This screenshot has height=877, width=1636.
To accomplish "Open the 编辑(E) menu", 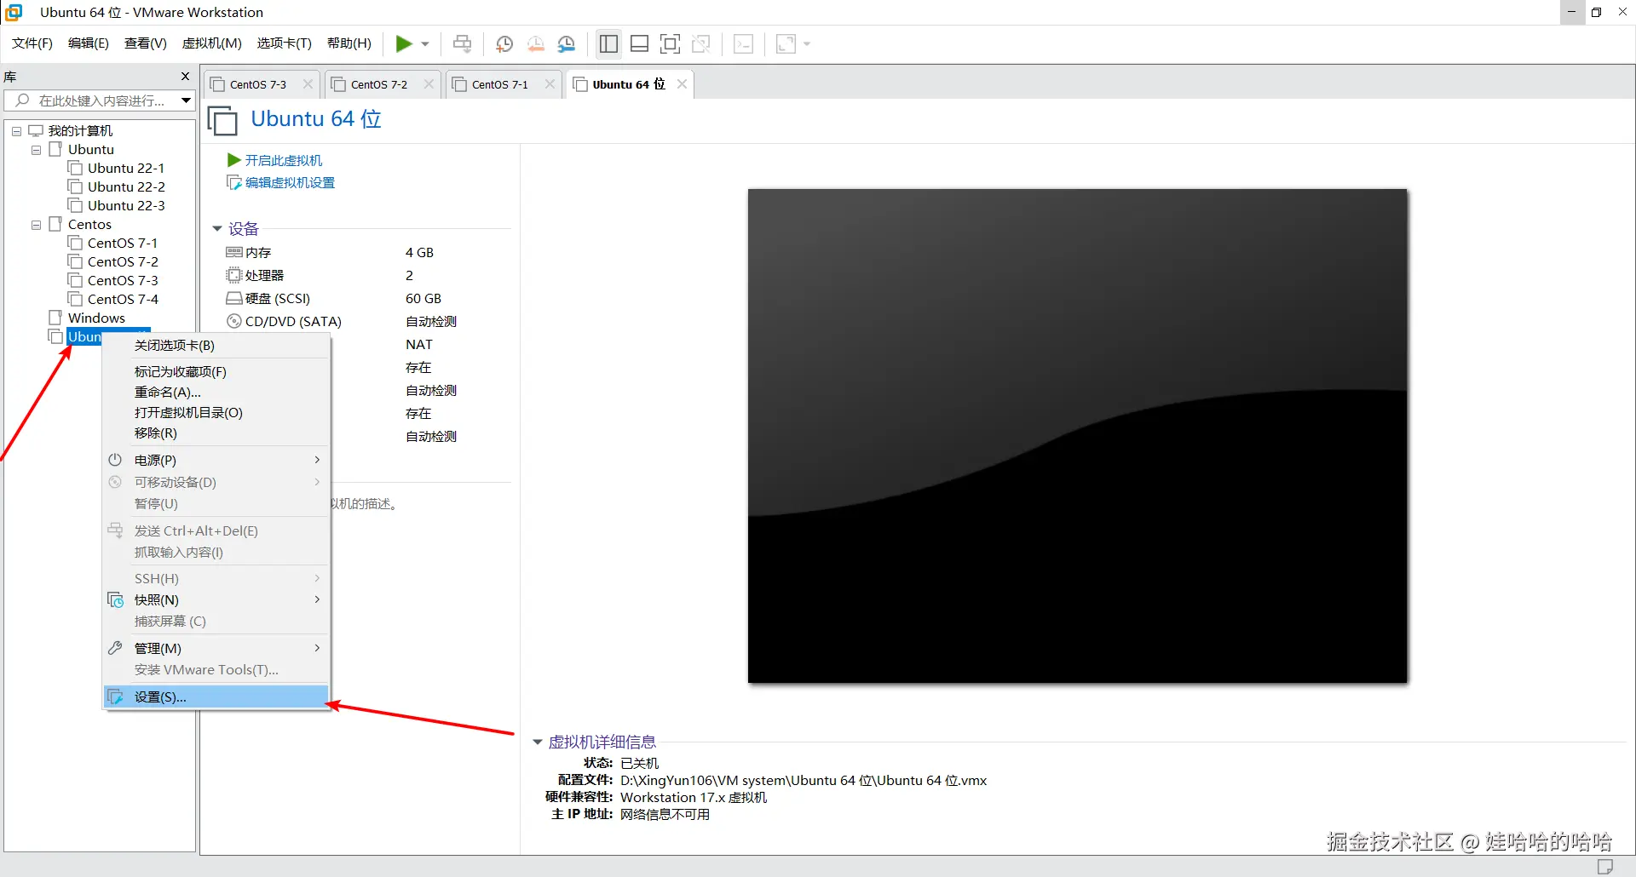I will point(89,43).
